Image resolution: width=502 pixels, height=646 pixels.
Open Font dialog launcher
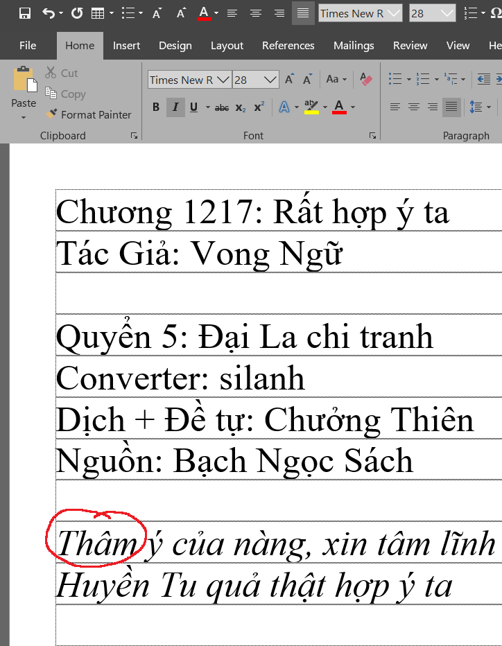[x=372, y=136]
